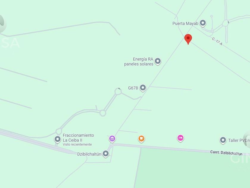Open Fraccionamiento La Ceiba II pin
250x188 pixels.
pyautogui.click(x=57, y=139)
